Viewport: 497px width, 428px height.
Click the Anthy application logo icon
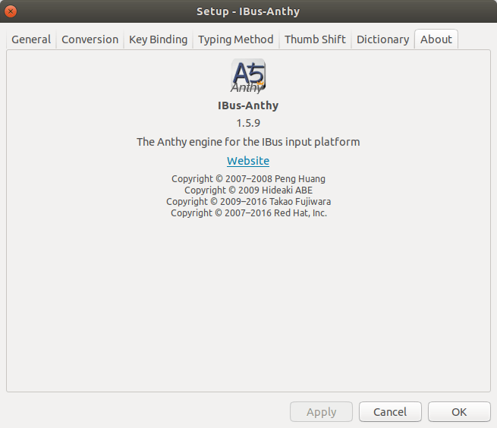pos(248,76)
